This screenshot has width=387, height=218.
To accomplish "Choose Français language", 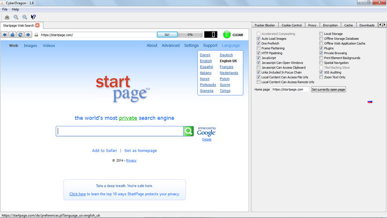I will [226, 67].
